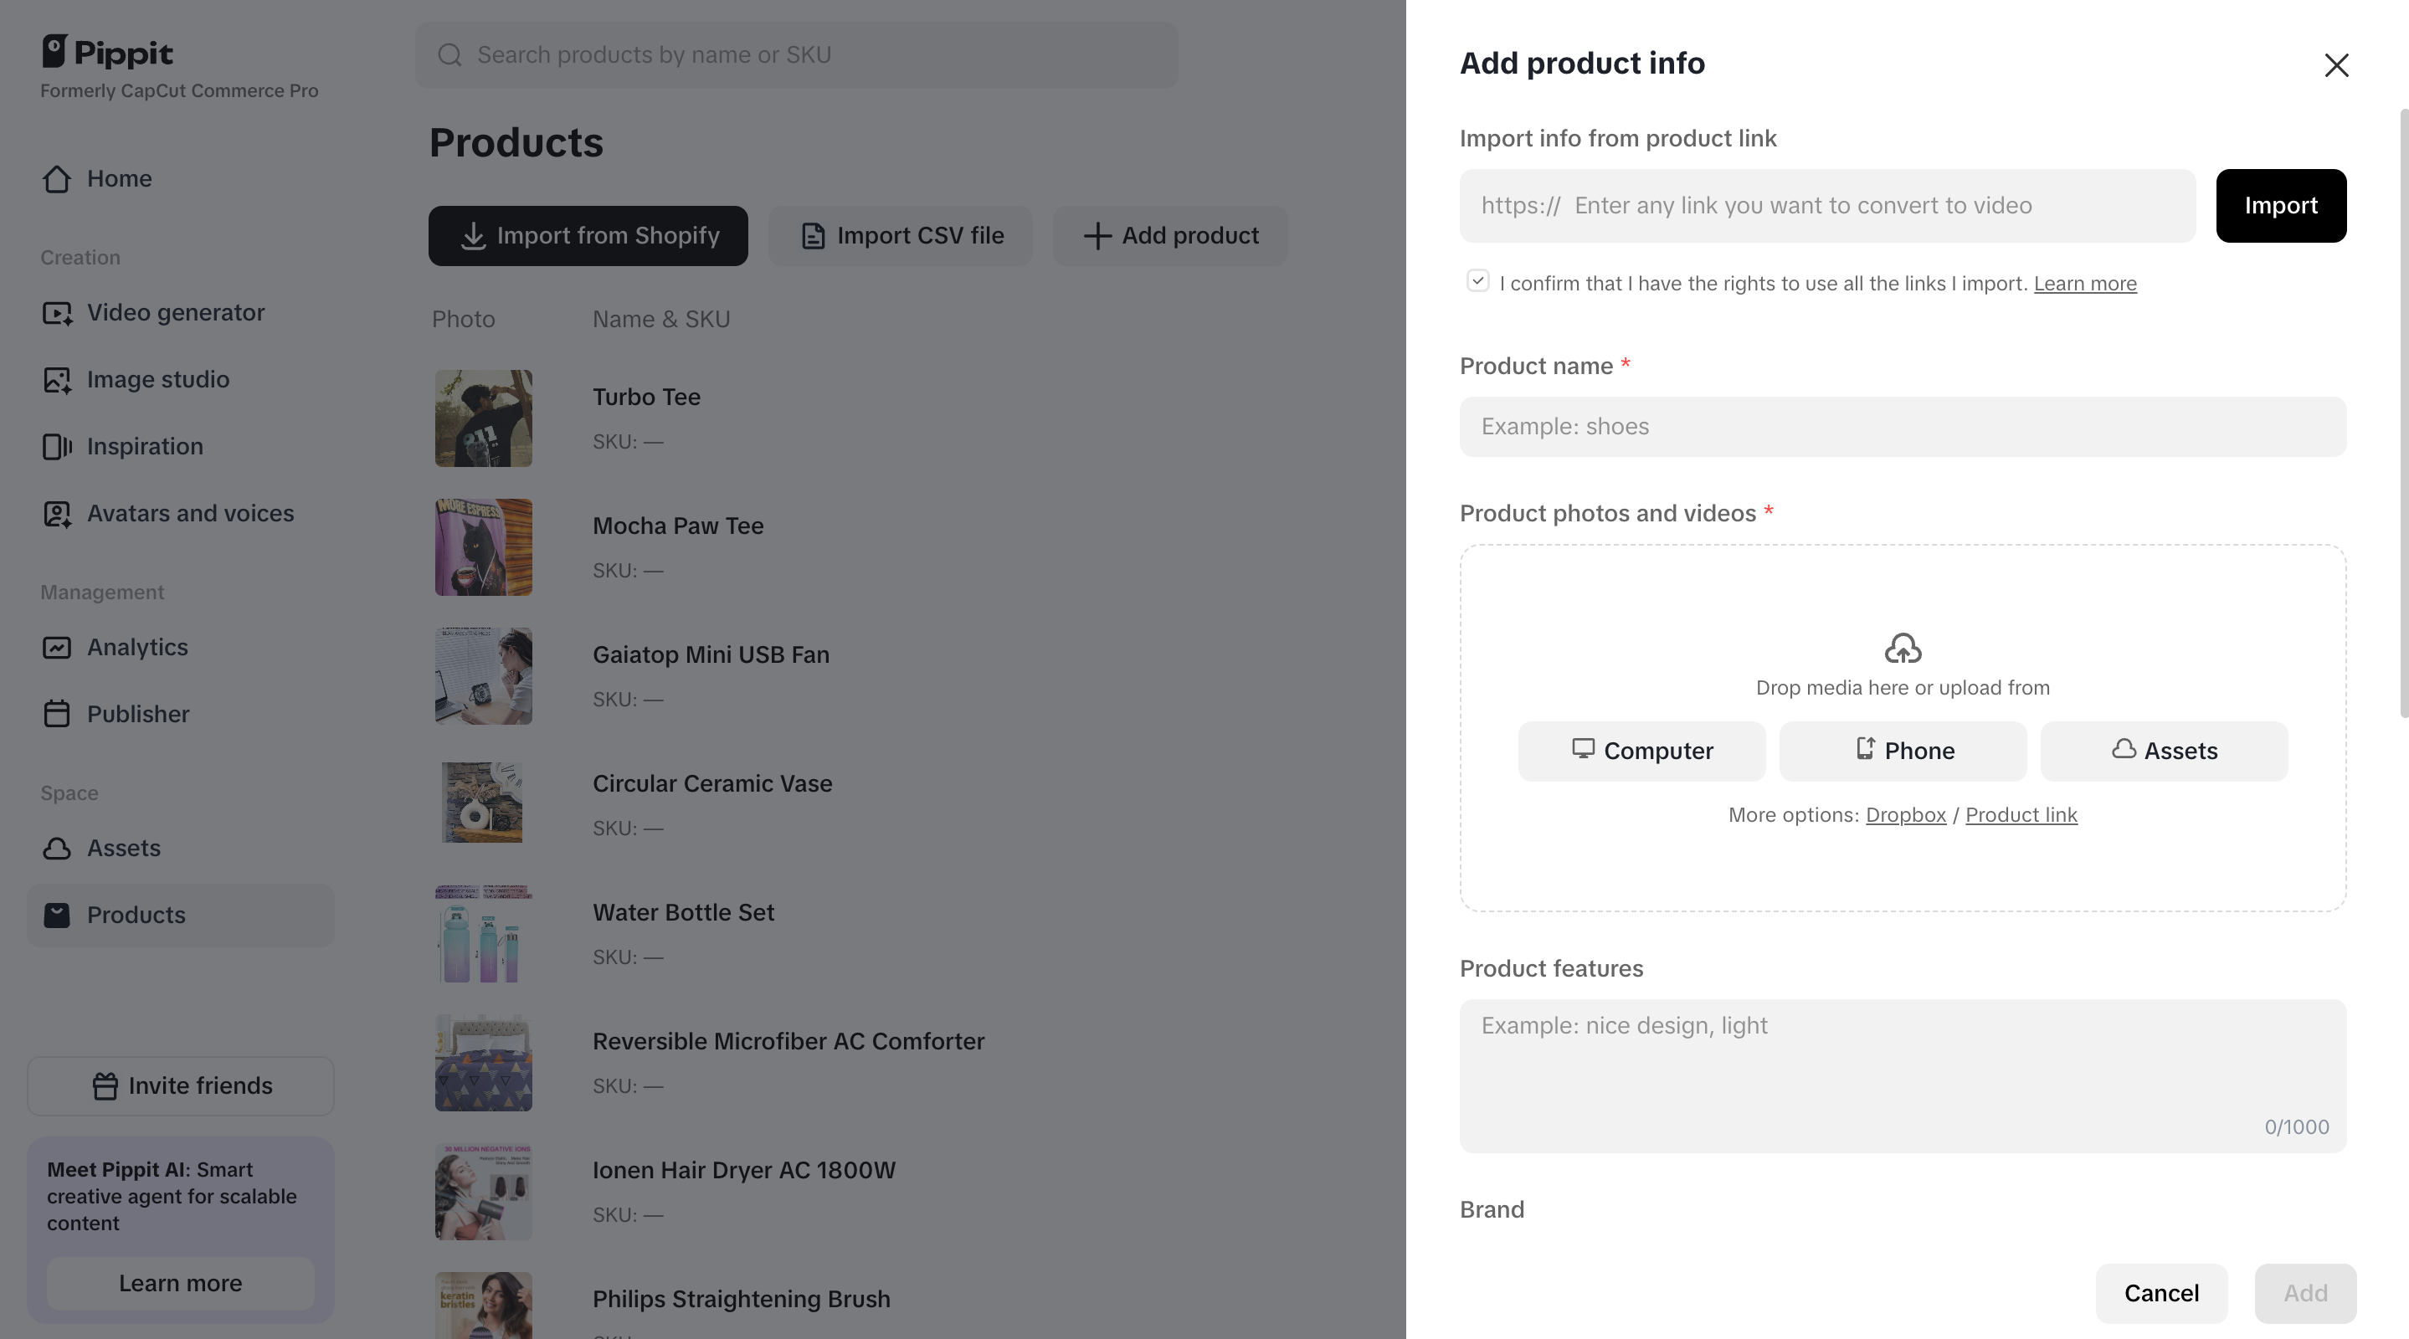Go to Home

click(120, 178)
